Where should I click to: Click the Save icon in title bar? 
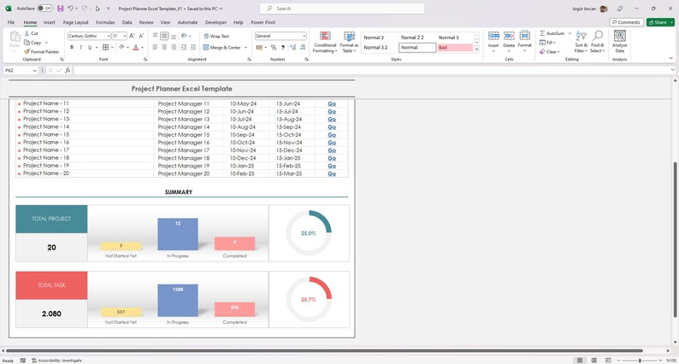click(60, 9)
